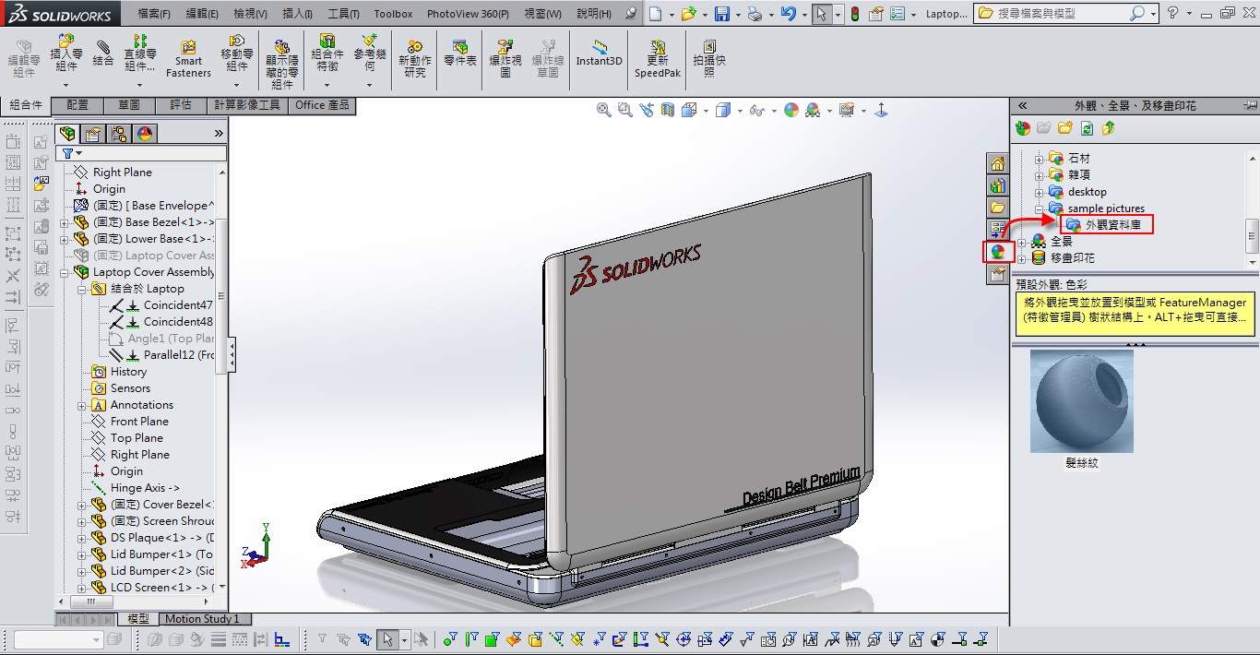Viewport: 1260px width, 655px height.
Task: Select the 外觀資料庫 appearance library item
Action: pos(1111,224)
